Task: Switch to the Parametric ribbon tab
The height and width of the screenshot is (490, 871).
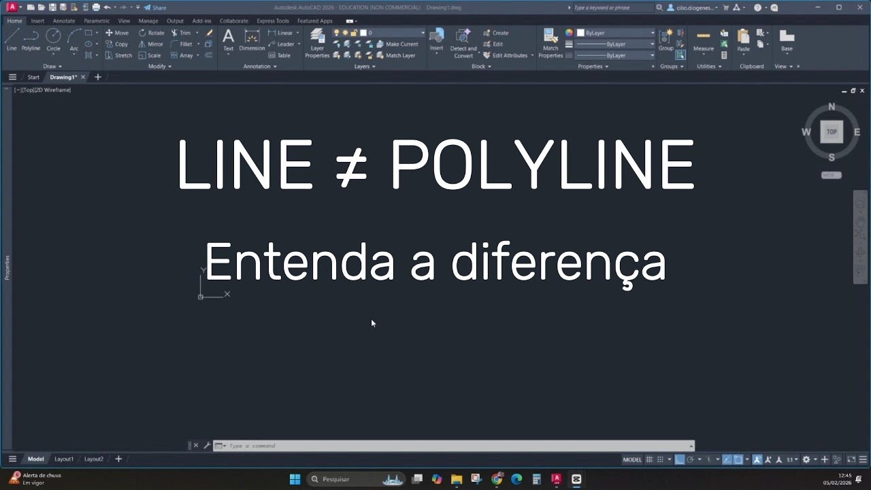Action: pos(97,21)
